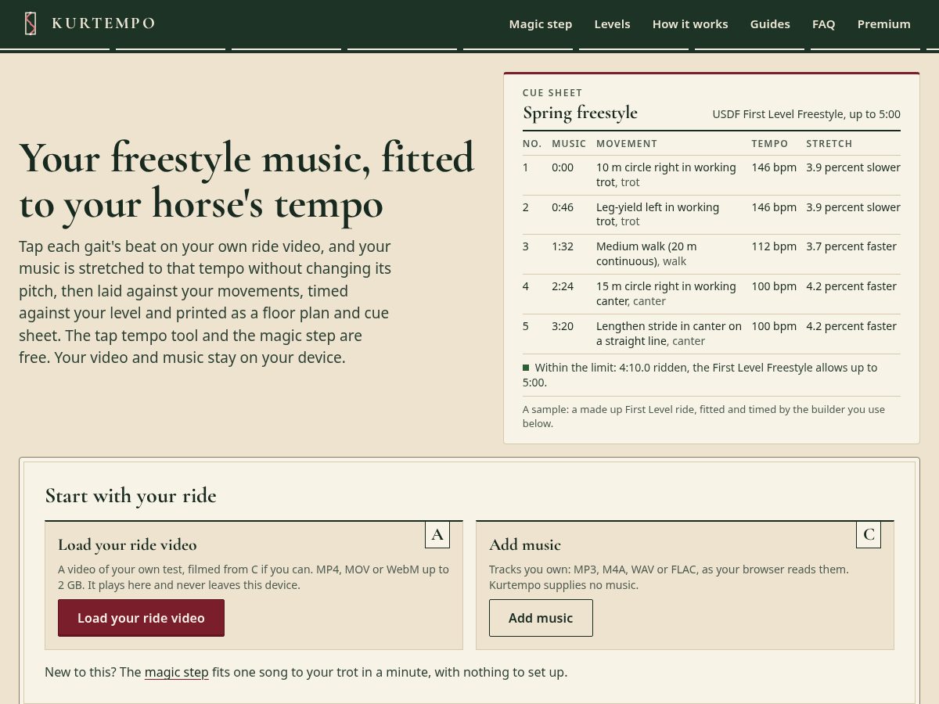
Task: Open the Premium nav item
Action: pyautogui.click(x=883, y=24)
